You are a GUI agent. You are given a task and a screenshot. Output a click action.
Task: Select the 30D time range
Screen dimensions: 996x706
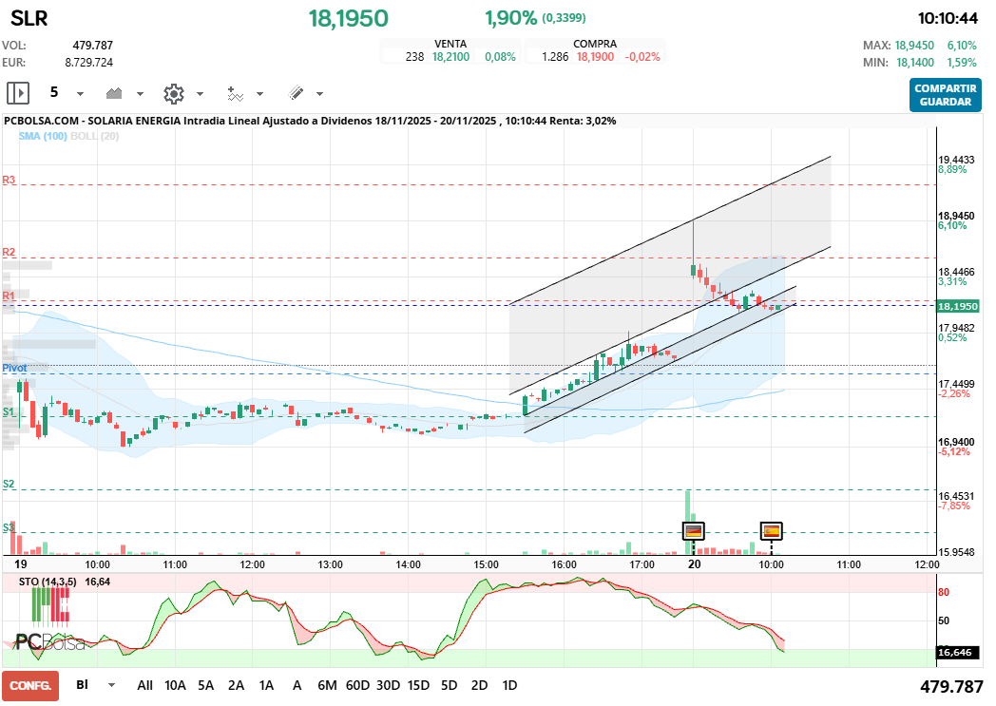point(388,686)
